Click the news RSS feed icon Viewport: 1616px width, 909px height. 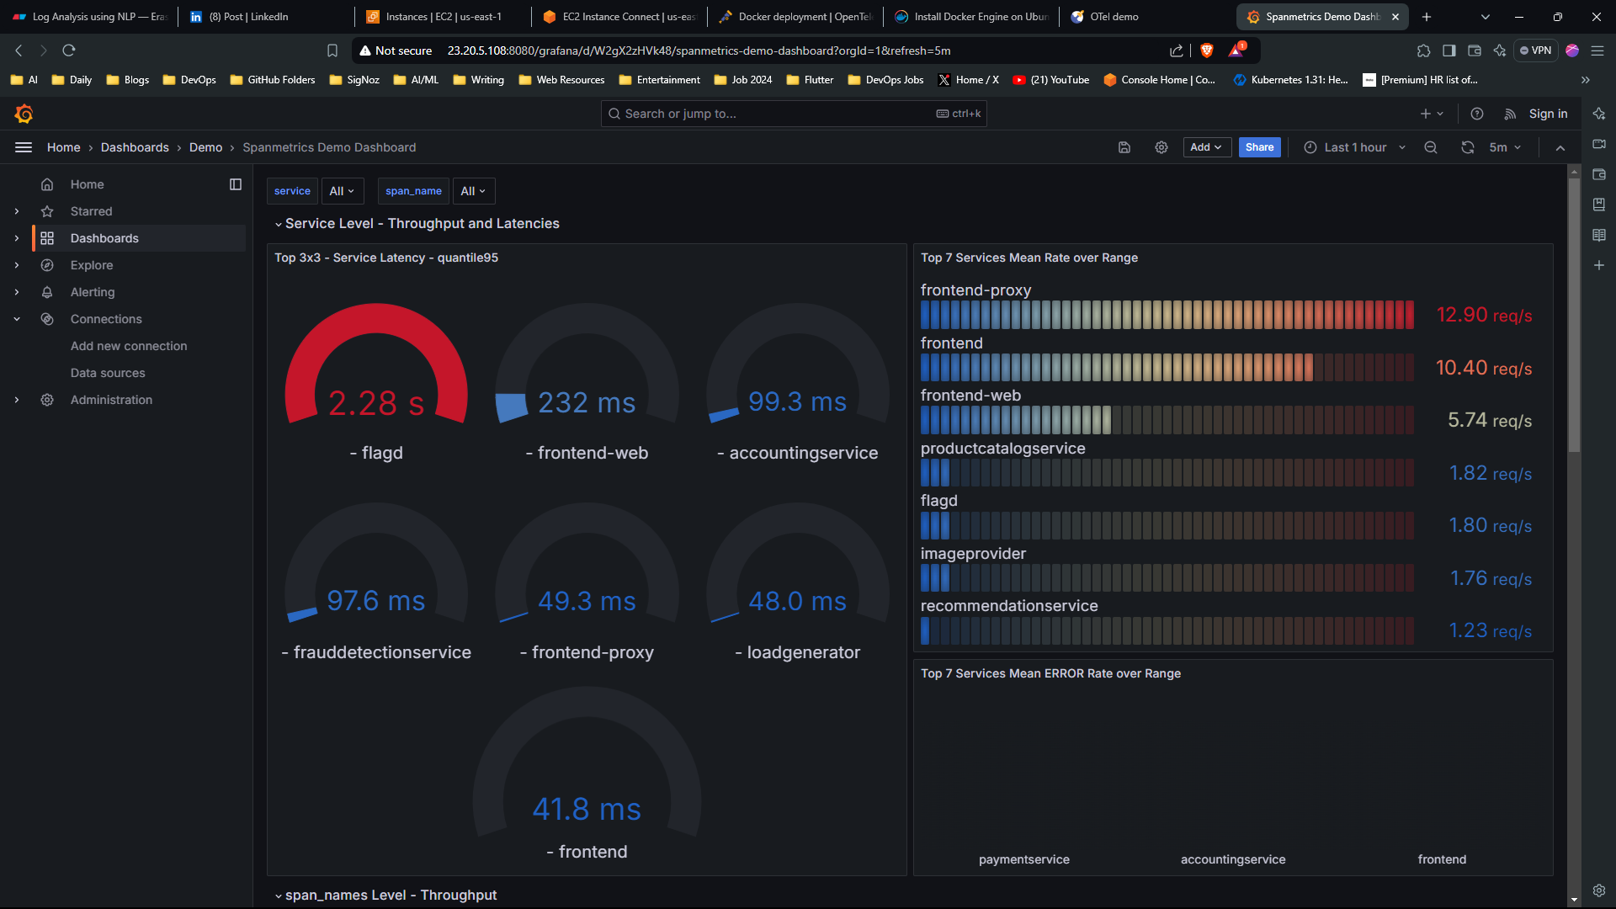(x=1511, y=114)
